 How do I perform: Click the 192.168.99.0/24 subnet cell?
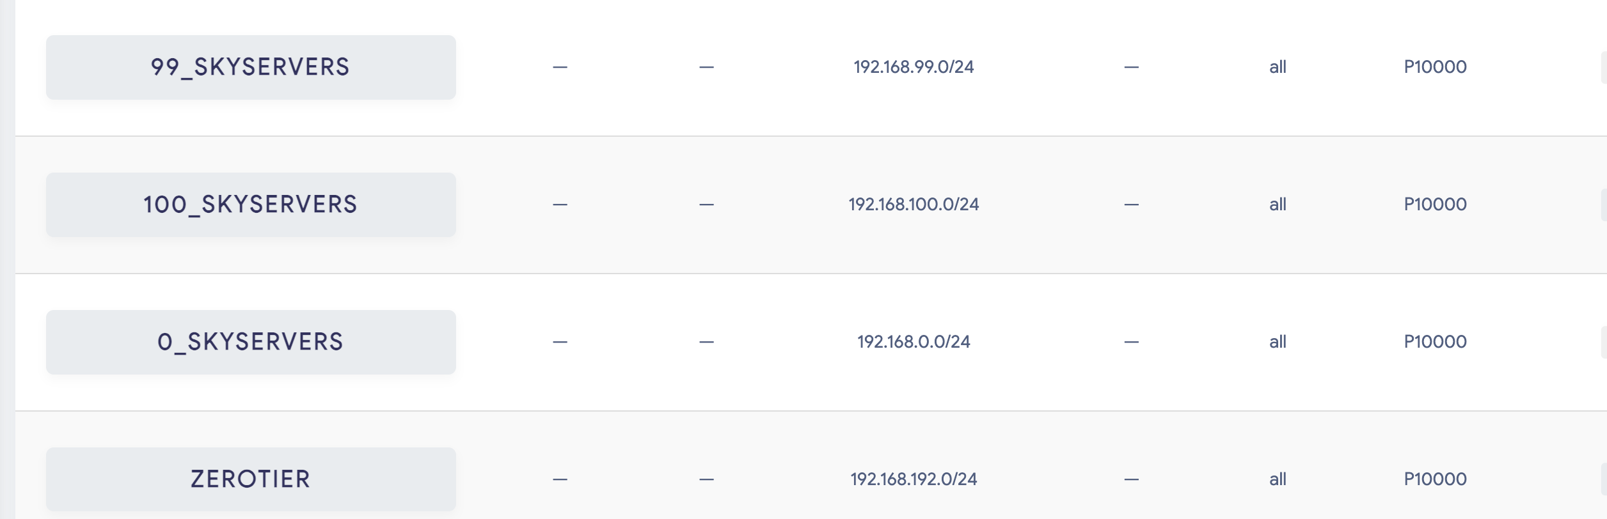coord(914,67)
